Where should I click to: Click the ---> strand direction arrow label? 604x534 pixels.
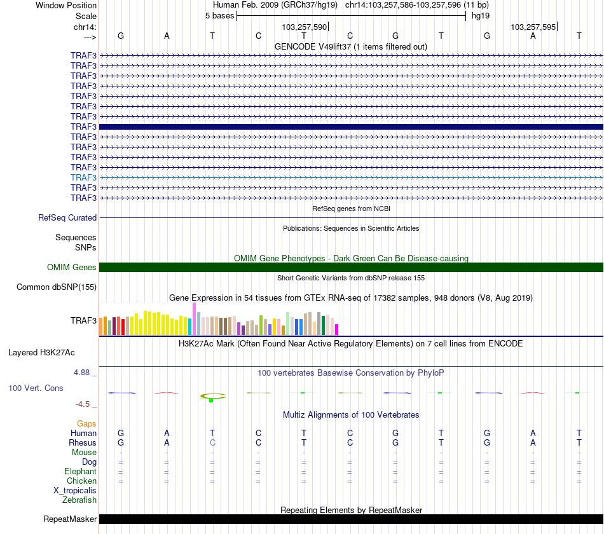tap(90, 37)
